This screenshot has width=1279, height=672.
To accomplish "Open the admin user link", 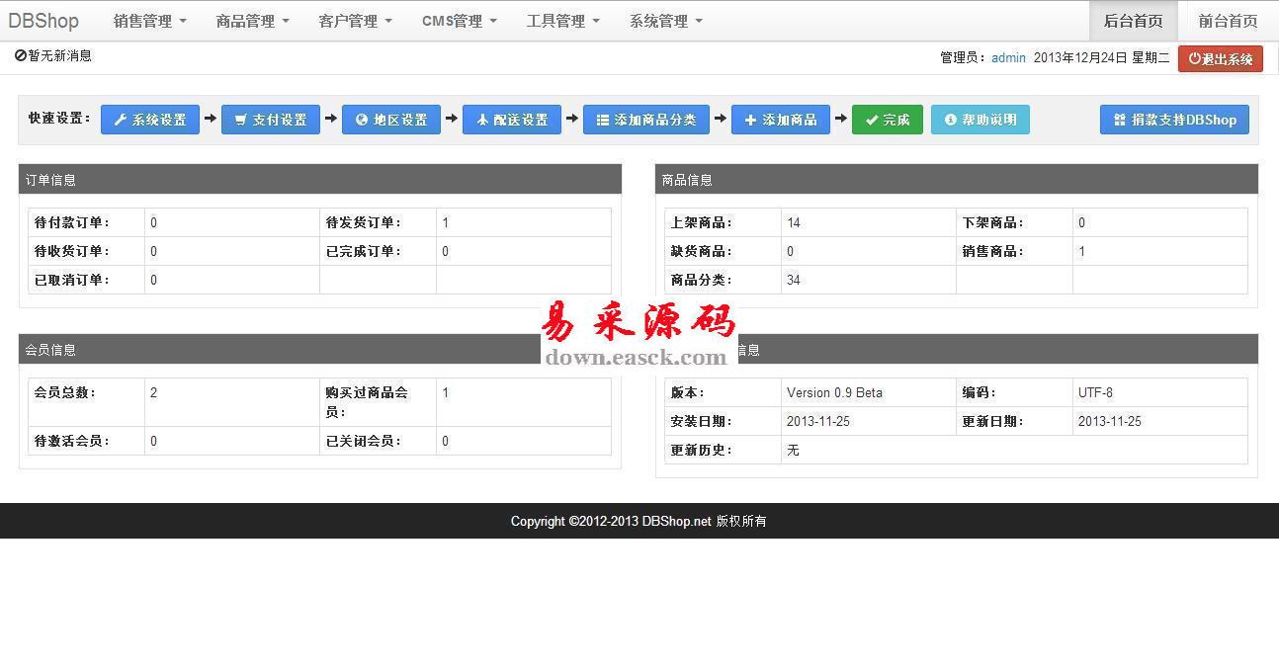I will (x=1008, y=57).
